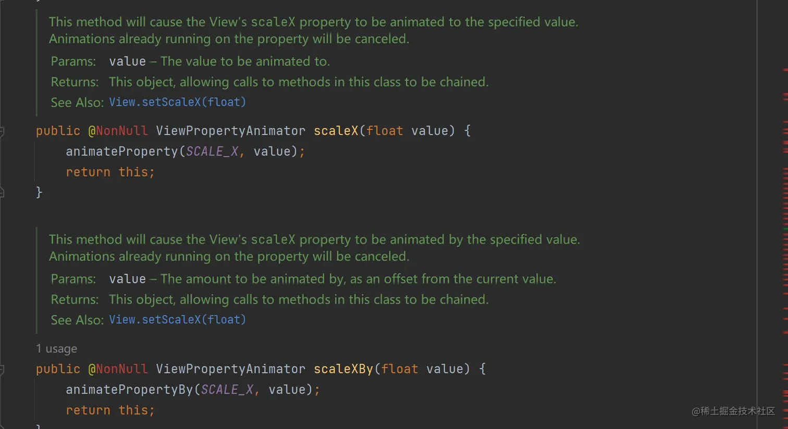Screen dimensions: 788x429
Task: Click the topmost red error stripe marker
Action: tap(785, 70)
